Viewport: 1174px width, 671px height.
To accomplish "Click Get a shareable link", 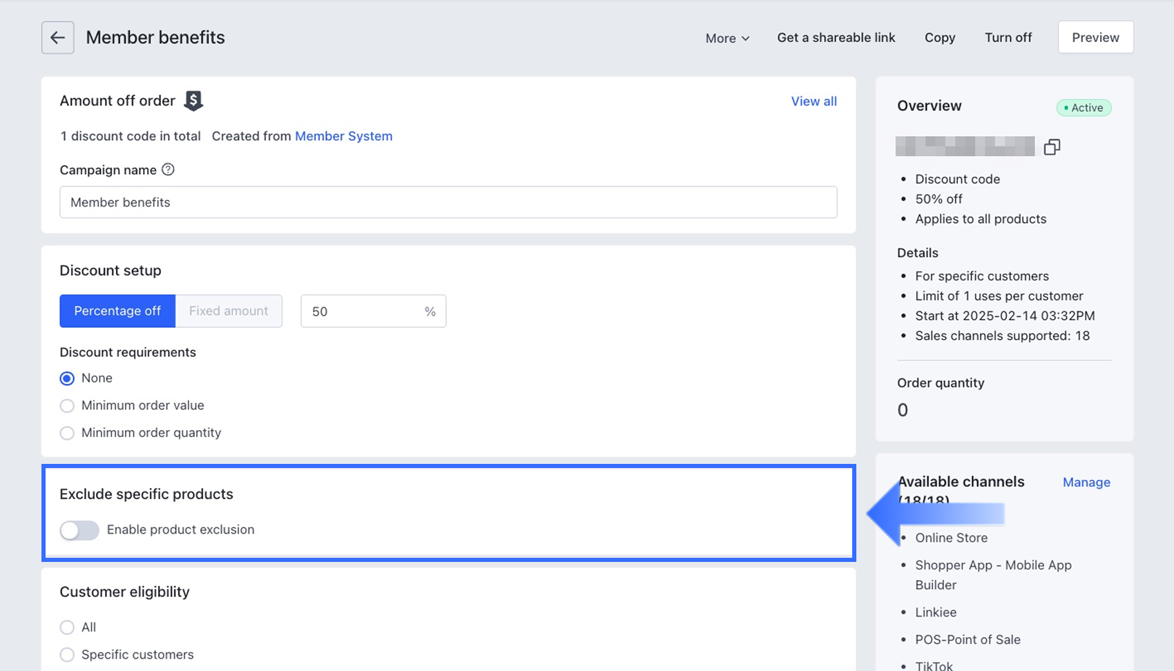I will point(836,38).
